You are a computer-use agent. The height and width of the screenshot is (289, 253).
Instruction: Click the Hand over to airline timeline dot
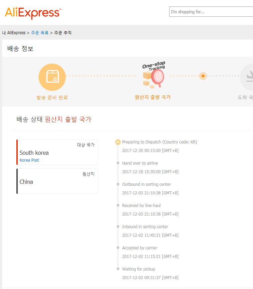[118, 163]
